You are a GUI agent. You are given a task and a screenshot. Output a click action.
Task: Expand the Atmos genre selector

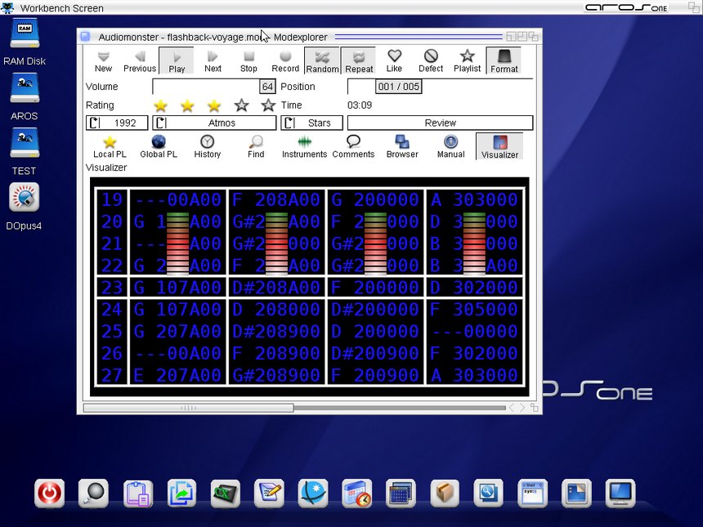(x=213, y=123)
